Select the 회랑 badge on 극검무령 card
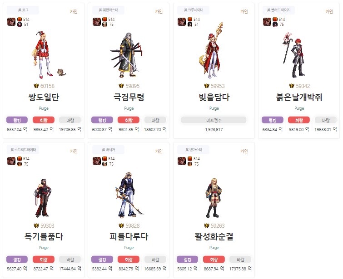 tap(129, 120)
